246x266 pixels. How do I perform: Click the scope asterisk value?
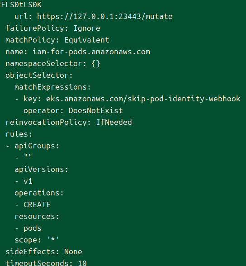click(x=53, y=240)
